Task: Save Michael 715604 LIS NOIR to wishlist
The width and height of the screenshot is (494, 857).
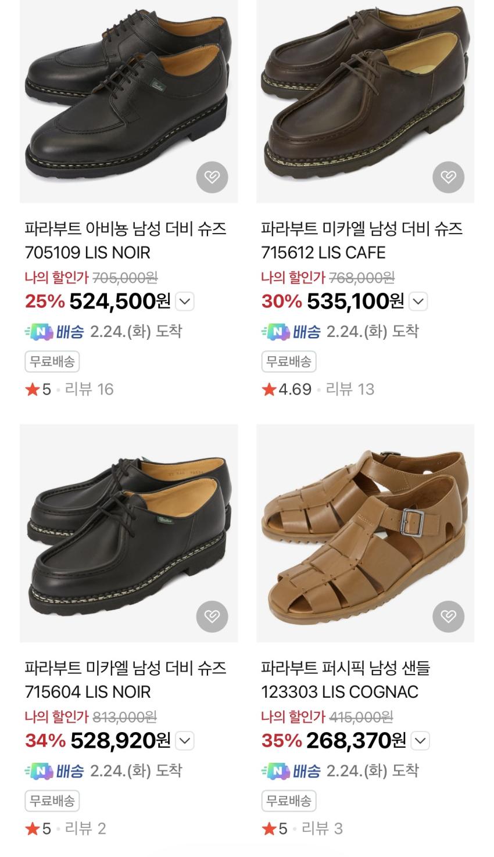Action: (x=212, y=616)
